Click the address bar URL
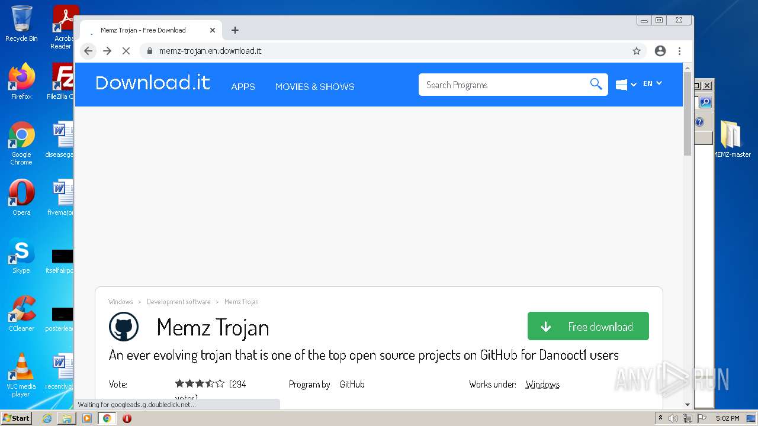 pos(210,51)
